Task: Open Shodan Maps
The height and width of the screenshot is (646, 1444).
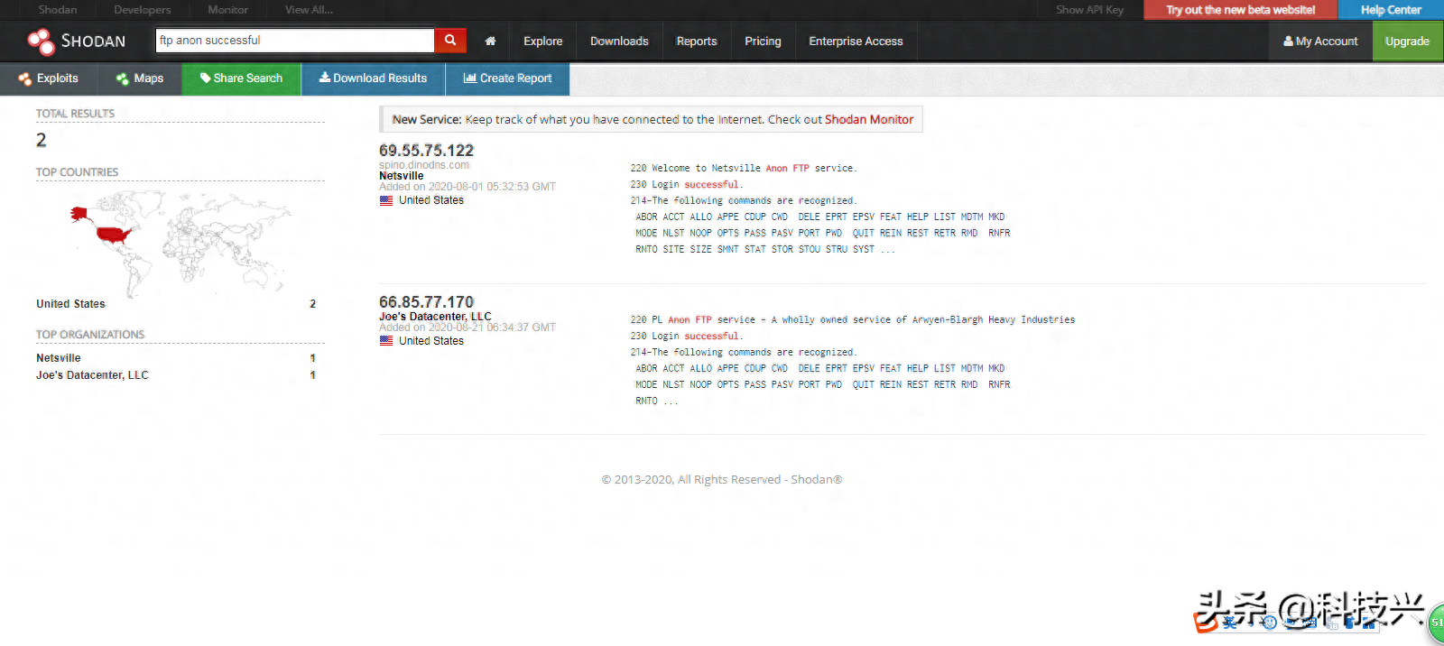Action: coord(140,78)
